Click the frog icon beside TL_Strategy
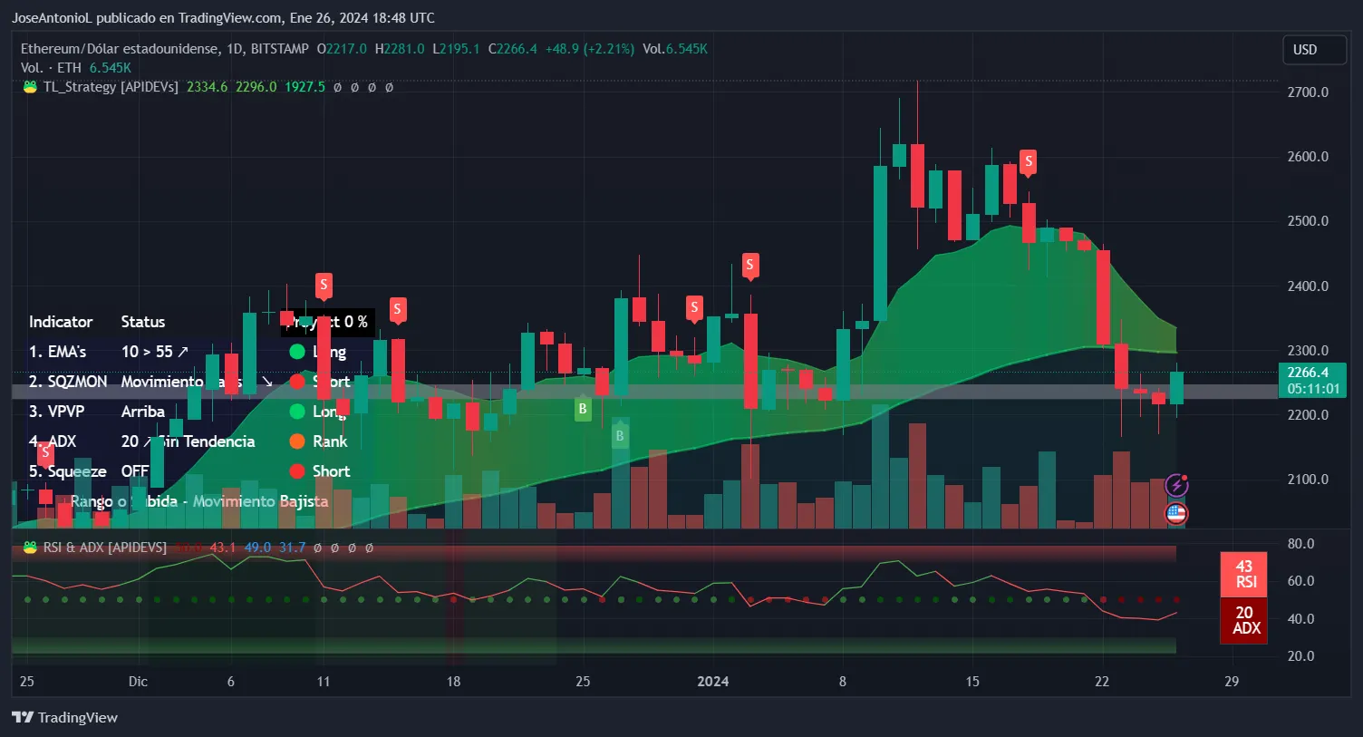The height and width of the screenshot is (737, 1363). 30,87
